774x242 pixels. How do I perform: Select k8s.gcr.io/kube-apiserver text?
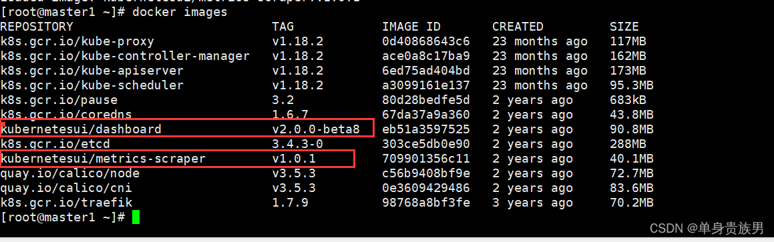tap(91, 71)
